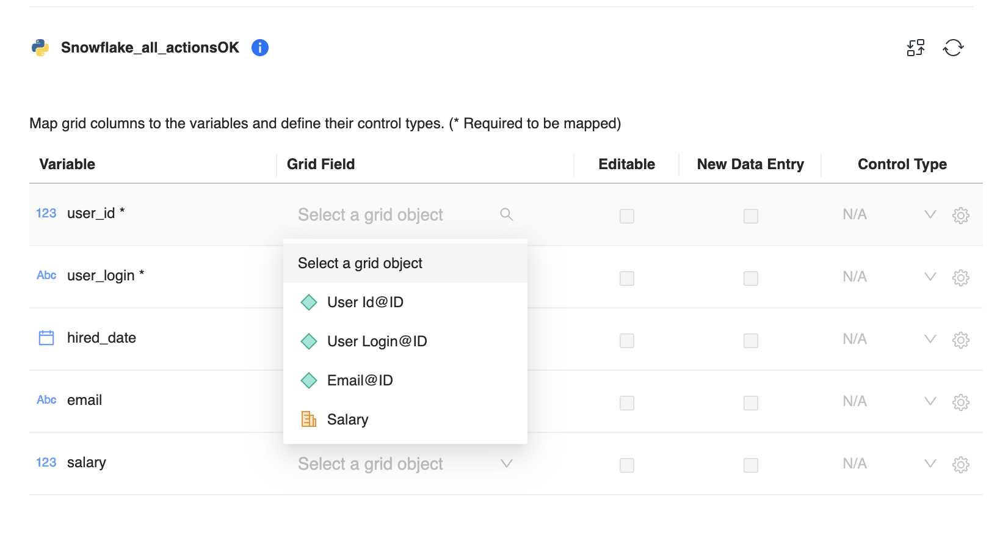This screenshot has height=557, width=1000.
Task: Select User Id@ID from the dropdown list
Action: pyautogui.click(x=365, y=302)
